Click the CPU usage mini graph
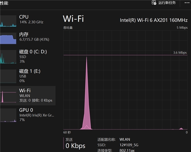Viewport: 191px width, 152px height. 8,21
